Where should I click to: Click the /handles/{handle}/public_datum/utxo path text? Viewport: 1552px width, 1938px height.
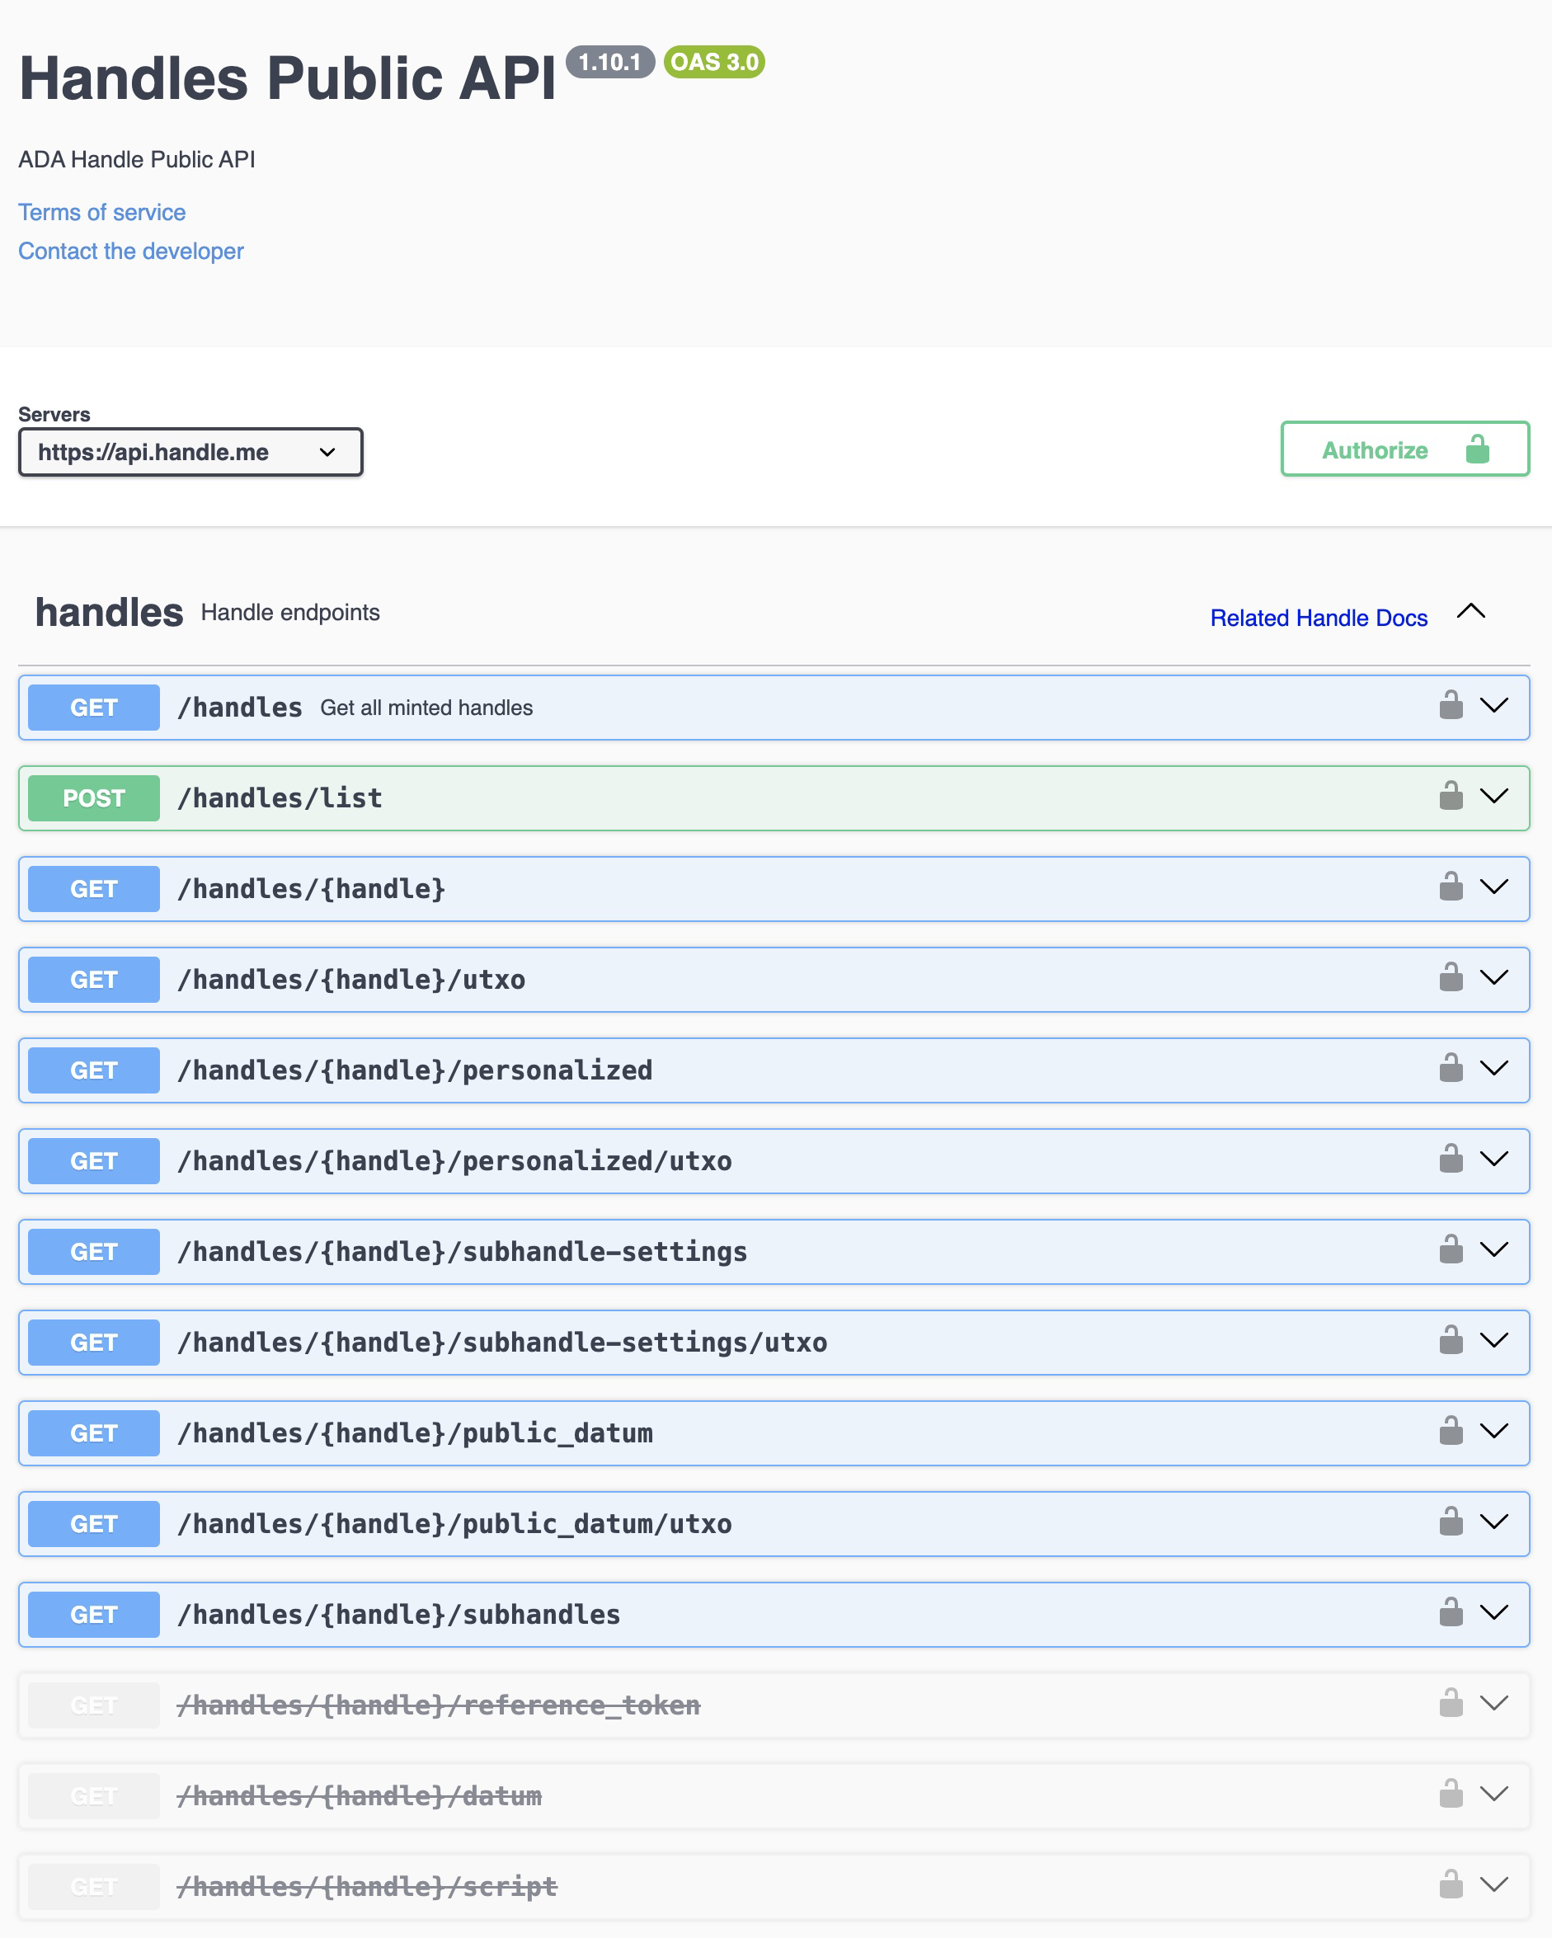pos(454,1525)
